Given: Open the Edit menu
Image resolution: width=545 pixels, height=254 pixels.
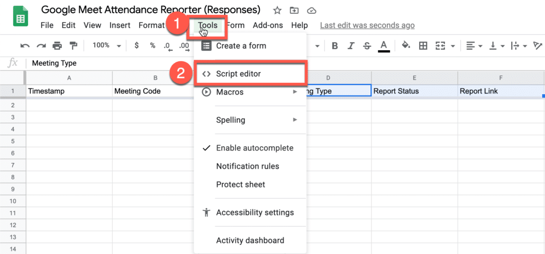Looking at the screenshot, I should [68, 25].
